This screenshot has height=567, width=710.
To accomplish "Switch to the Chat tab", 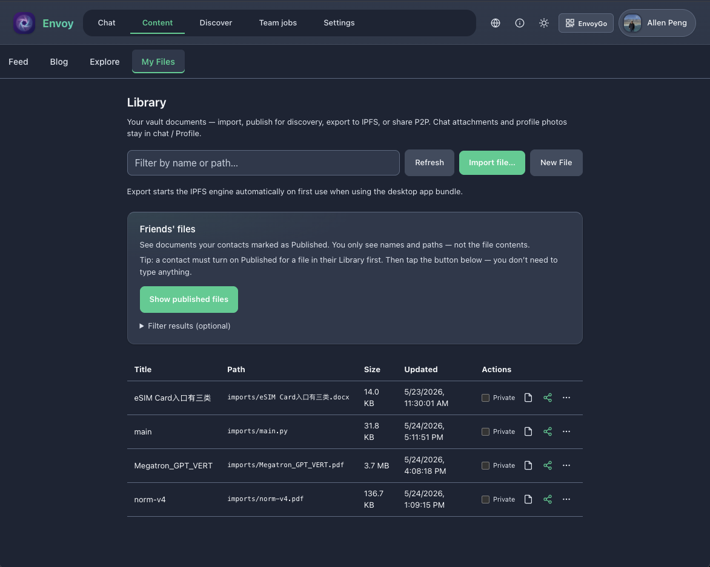I will click(107, 23).
